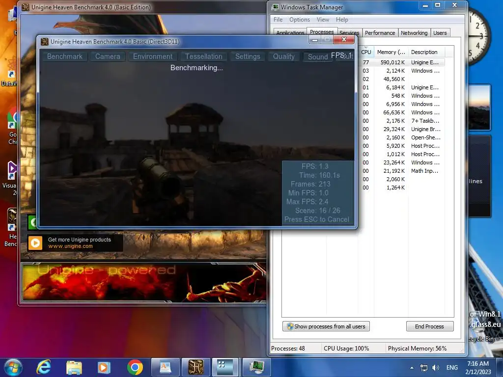Screen dimensions: 503x377
Task: Select the window-switcher taskbar item
Action: 225,367
